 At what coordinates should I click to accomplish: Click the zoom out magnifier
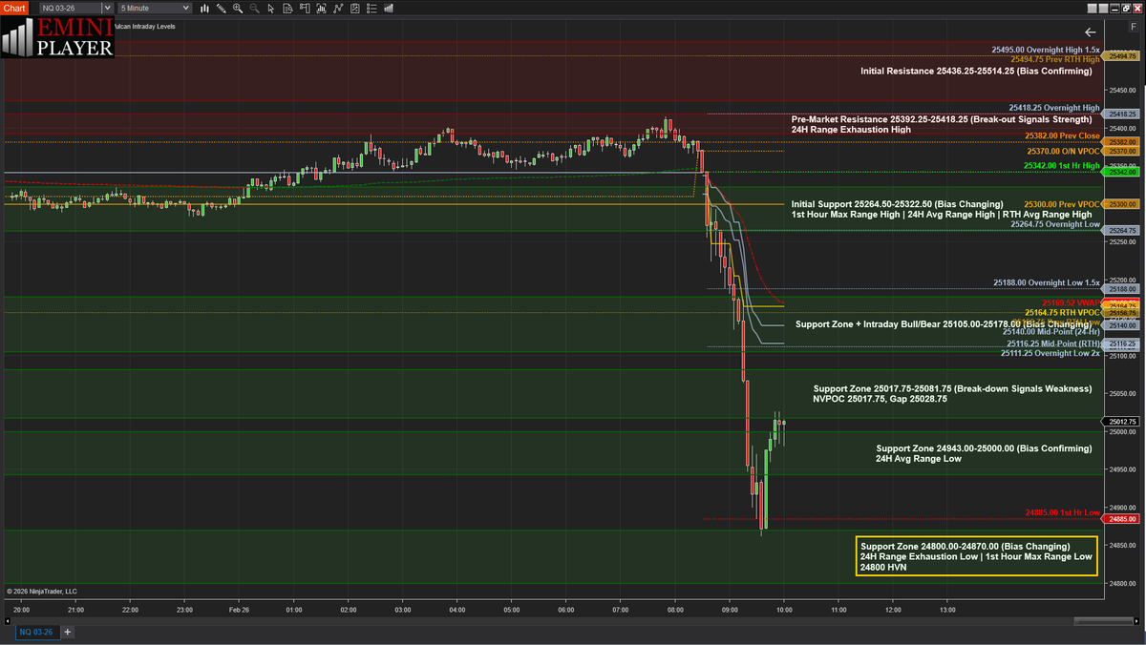pos(254,8)
